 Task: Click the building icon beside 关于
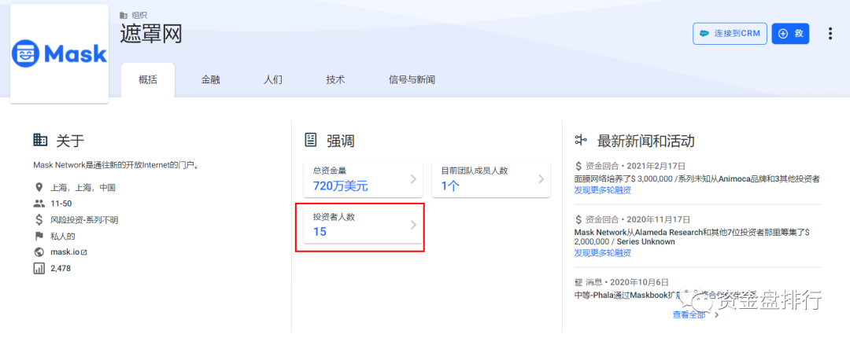39,141
